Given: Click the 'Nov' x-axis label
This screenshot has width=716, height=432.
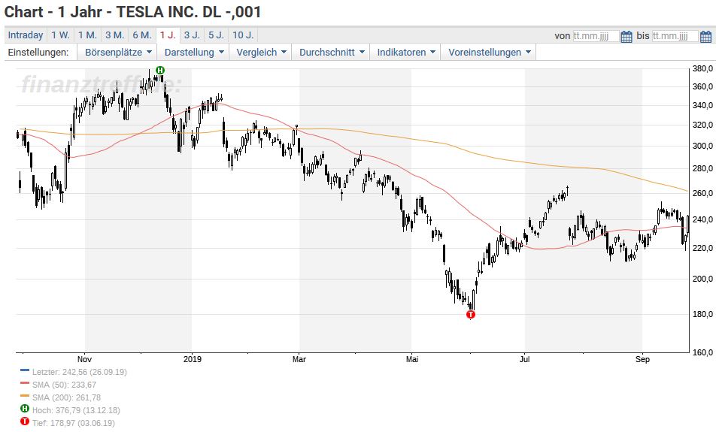Looking at the screenshot, I should [x=84, y=359].
